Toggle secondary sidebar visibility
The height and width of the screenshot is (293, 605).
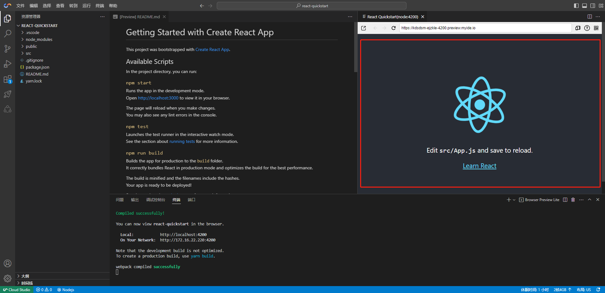tap(593, 6)
